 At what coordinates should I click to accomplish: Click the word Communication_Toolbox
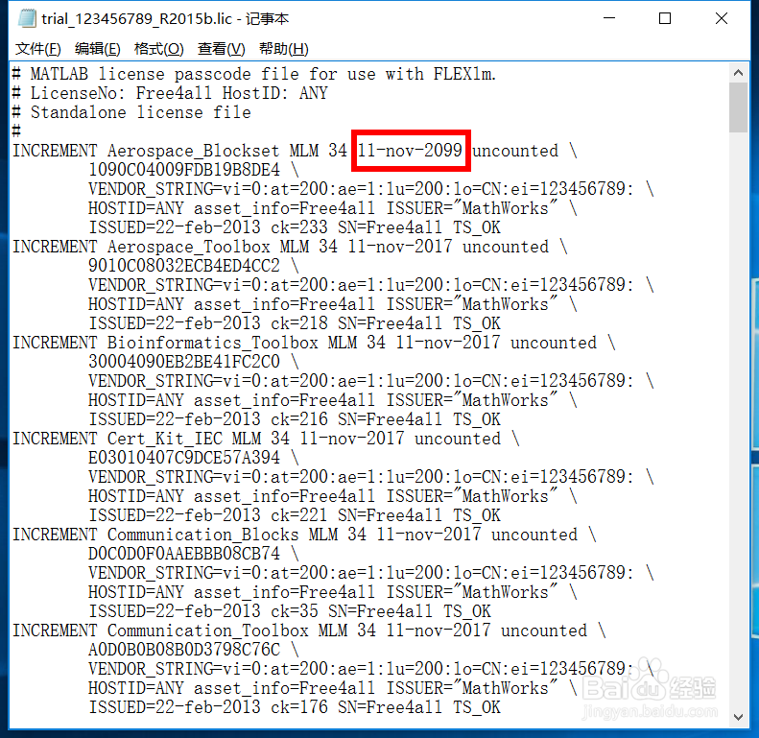pyautogui.click(x=207, y=630)
